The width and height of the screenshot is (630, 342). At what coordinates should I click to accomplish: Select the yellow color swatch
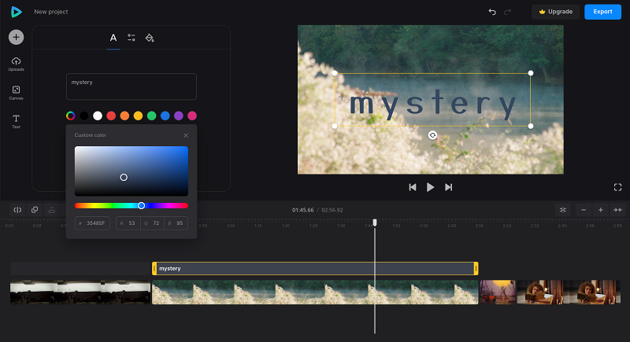pyautogui.click(x=139, y=116)
